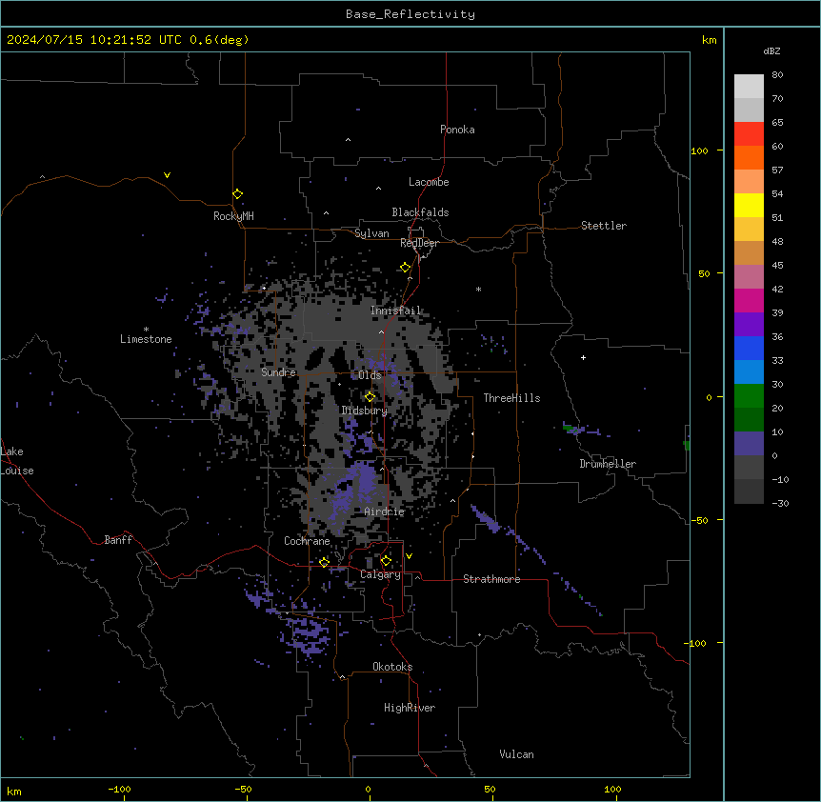
Task: Click the yellow V marker northwest of RockyMH
Action: (x=167, y=175)
